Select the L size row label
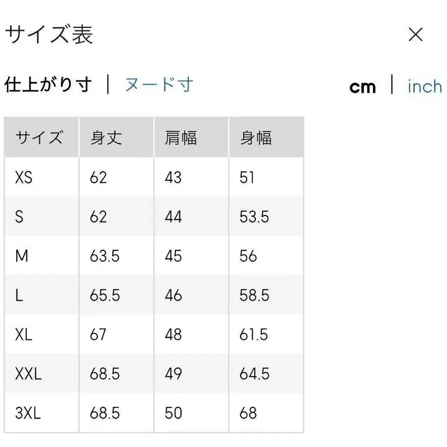Viewport: 447px width, 447px height. [19, 295]
